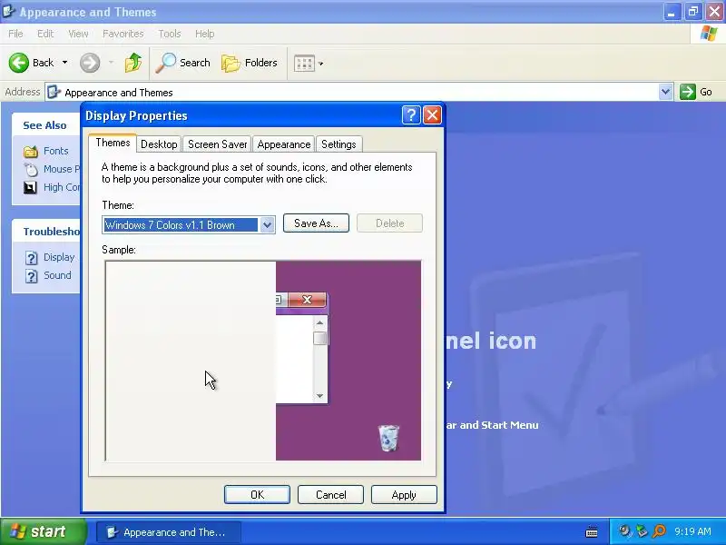Image resolution: width=726 pixels, height=545 pixels.
Task: Switch to the Desktop tab
Action: 159,144
